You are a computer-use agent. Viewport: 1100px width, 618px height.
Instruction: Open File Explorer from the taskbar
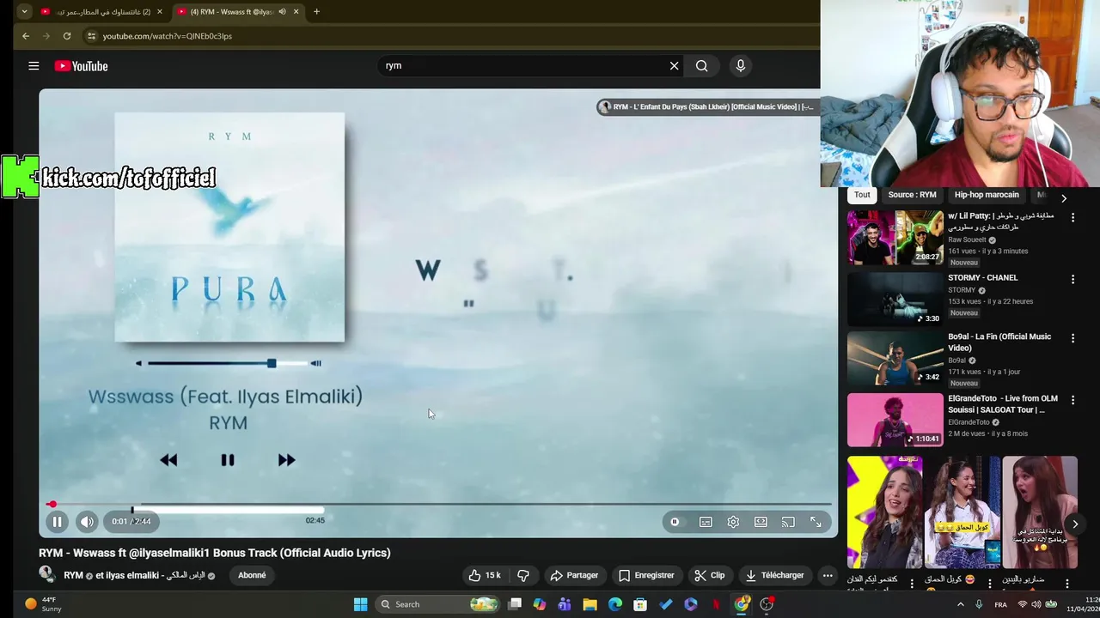[590, 604]
